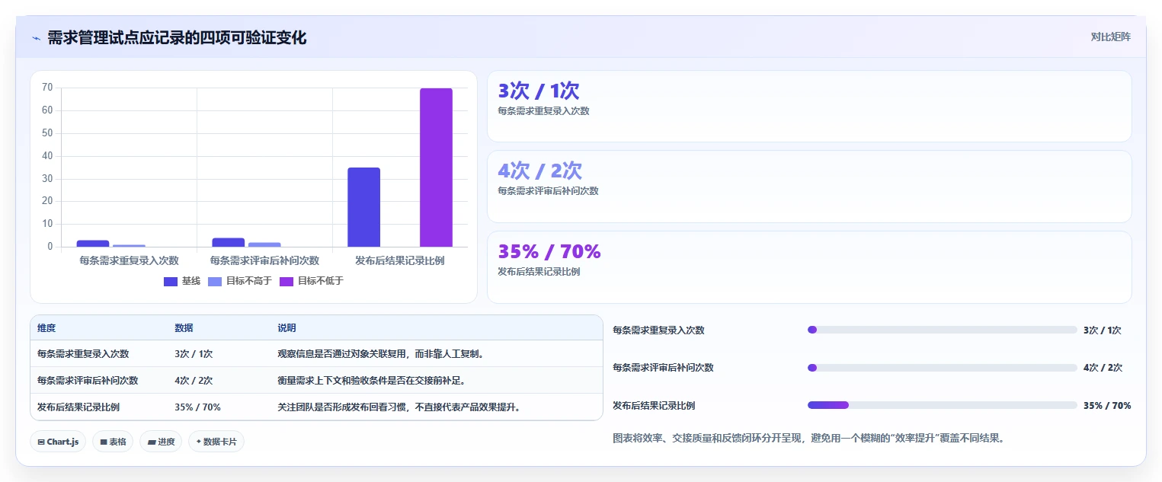Image resolution: width=1162 pixels, height=482 pixels.
Task: Click the 3次 / 1次 value right of the progress bar
Action: [x=1102, y=330]
